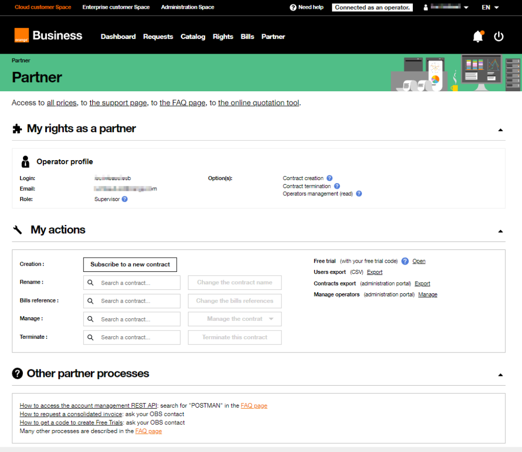Click Export link for Users export
Viewport: 522px width, 452px height.
click(x=375, y=272)
